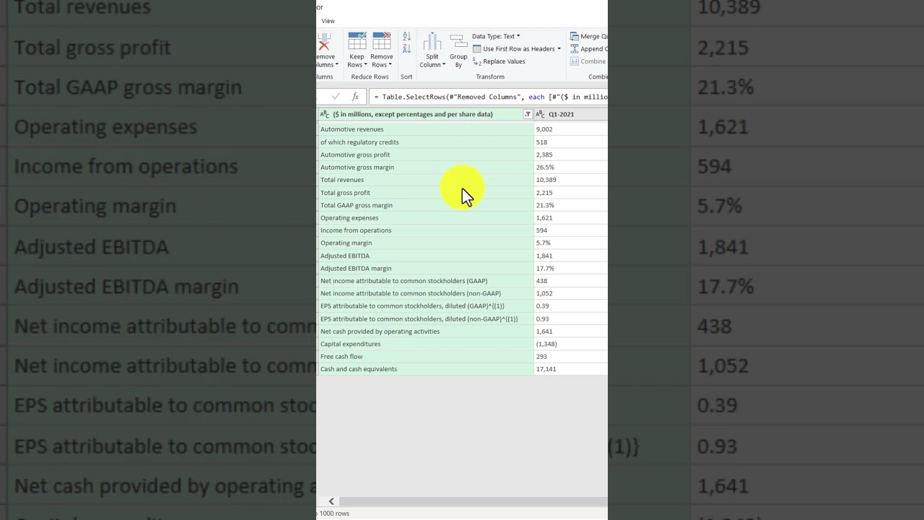Select the Adjusted EBITDA cell
Image resolution: width=924 pixels, height=520 pixels.
(x=426, y=256)
